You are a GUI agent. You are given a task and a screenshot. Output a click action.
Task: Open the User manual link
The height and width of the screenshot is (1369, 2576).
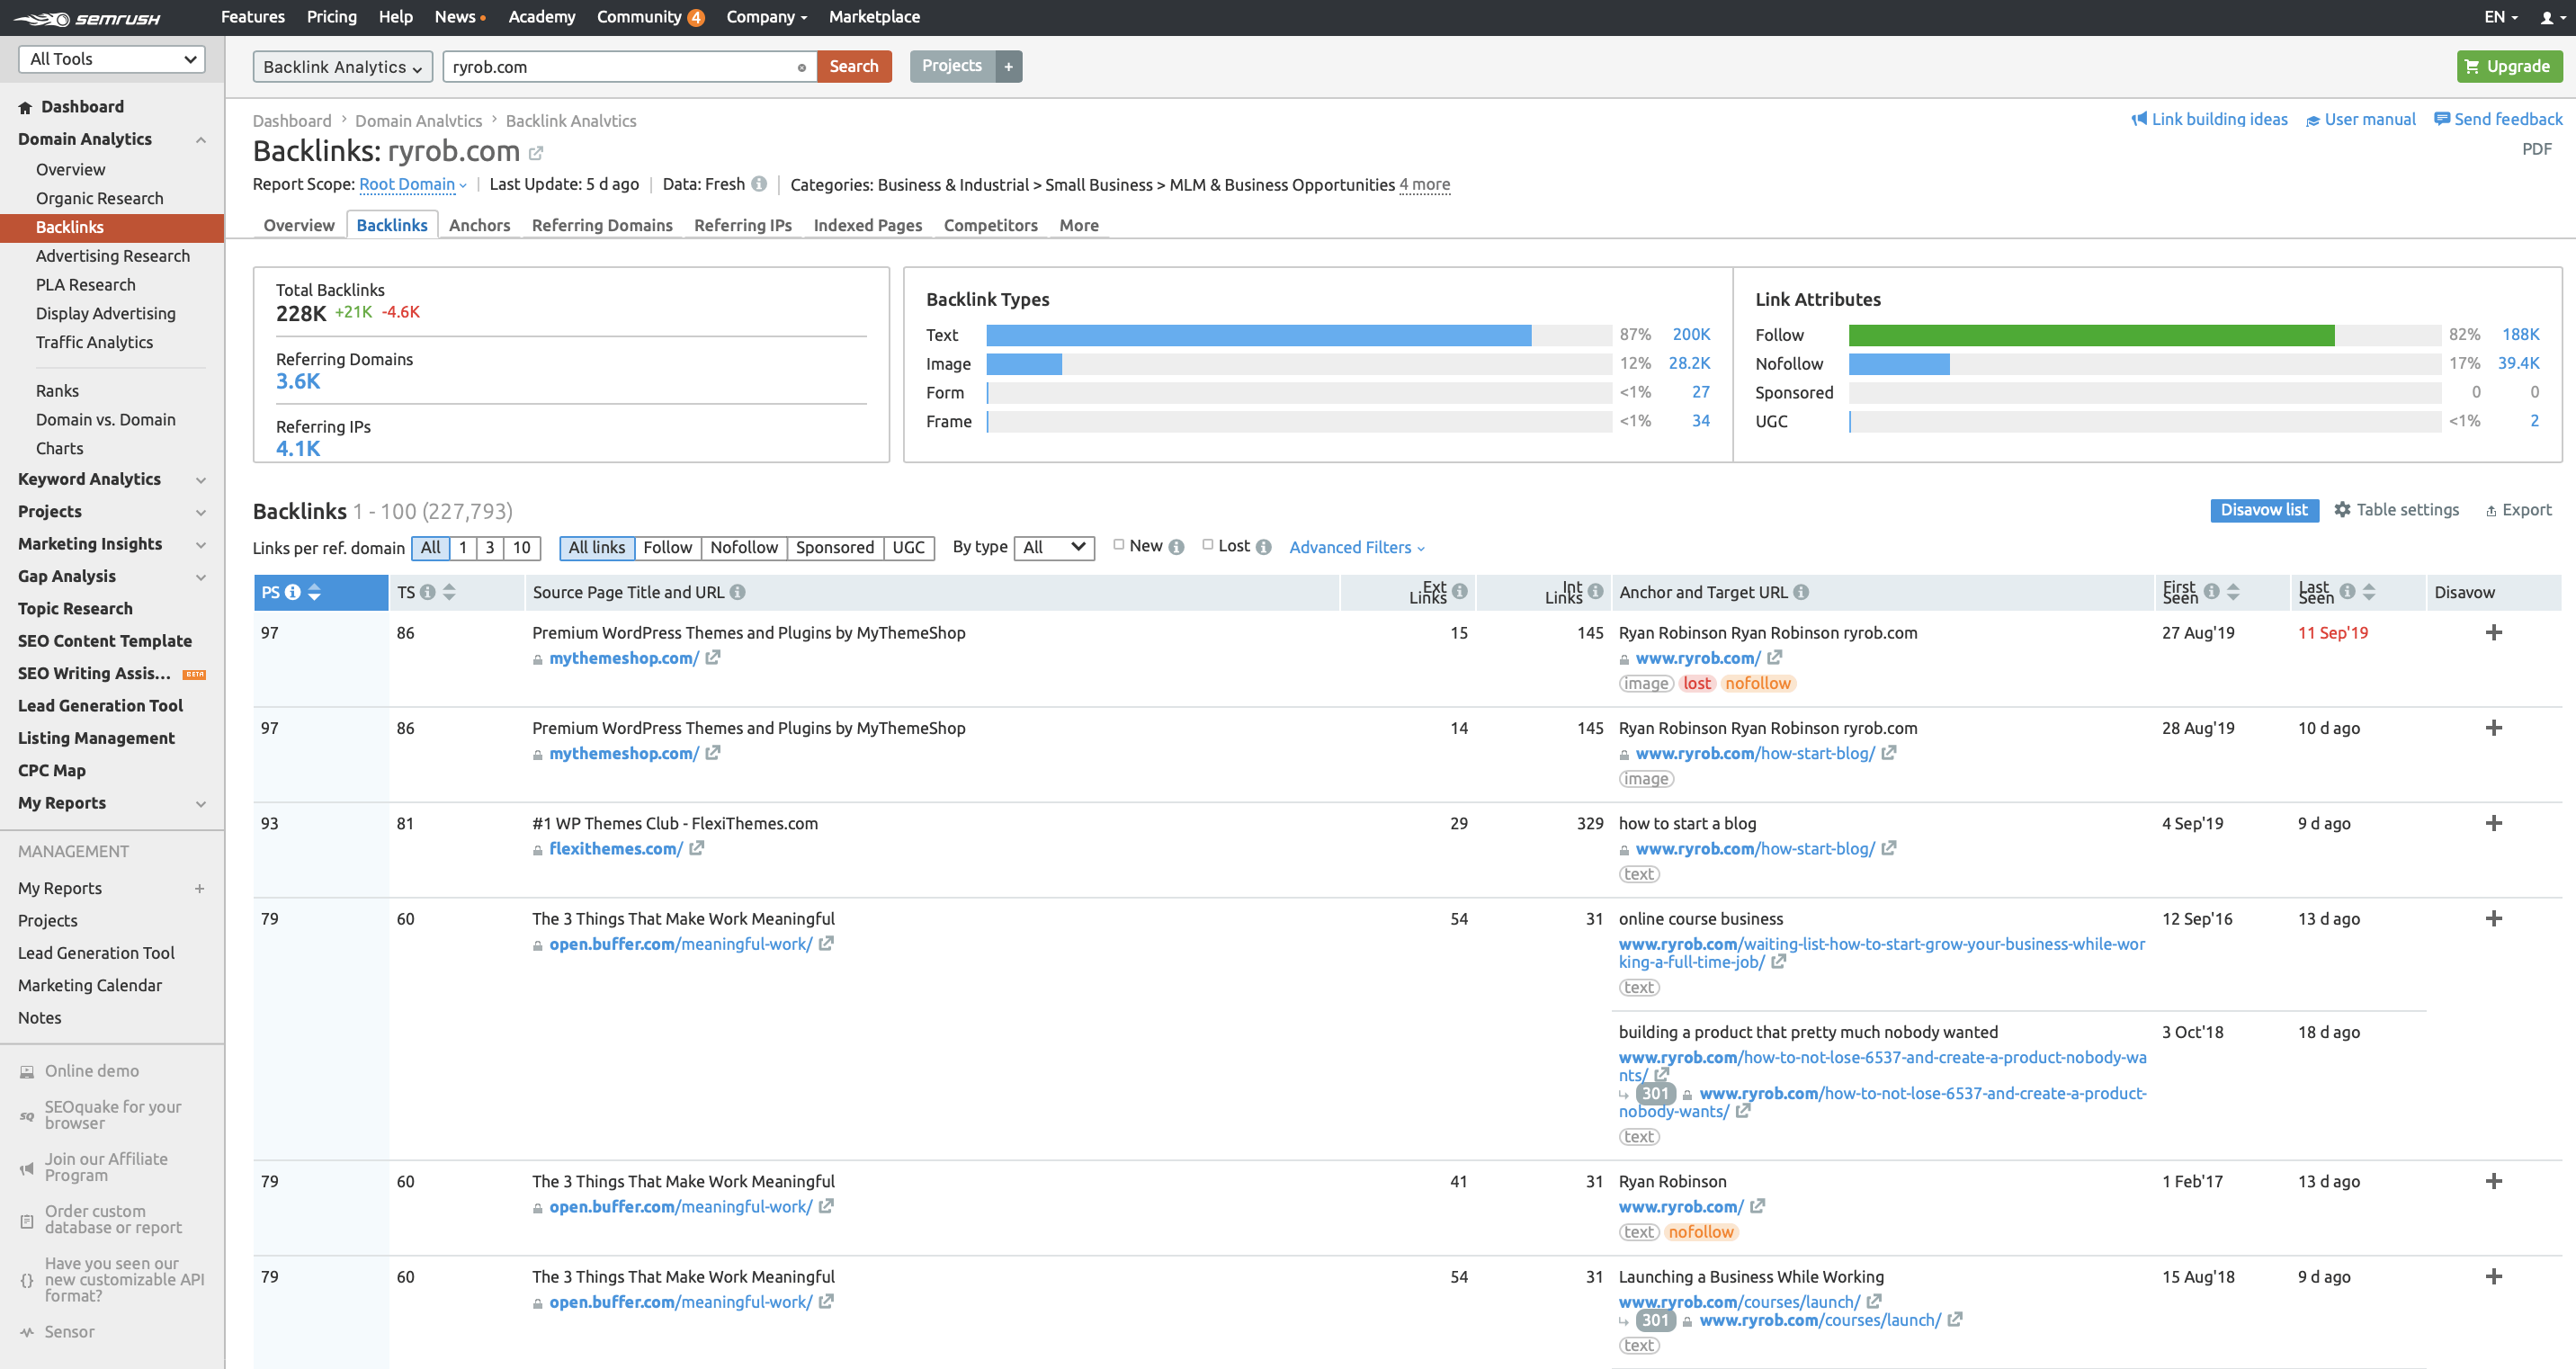coord(2360,119)
